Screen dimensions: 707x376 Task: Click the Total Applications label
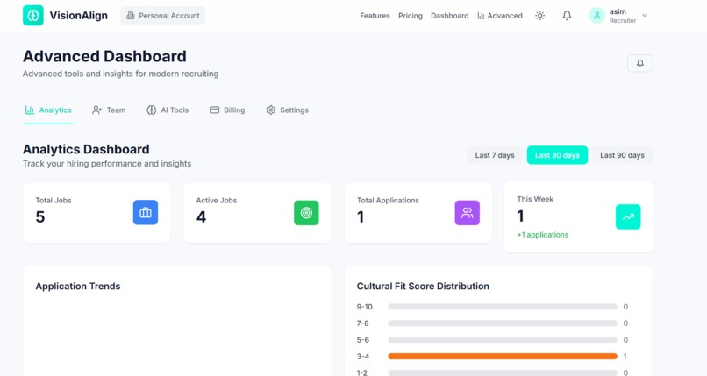pos(388,201)
